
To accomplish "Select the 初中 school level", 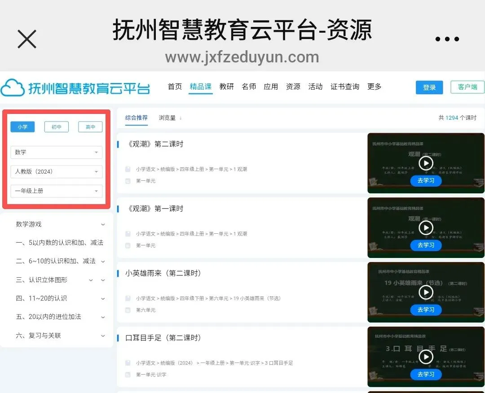I will coord(56,127).
